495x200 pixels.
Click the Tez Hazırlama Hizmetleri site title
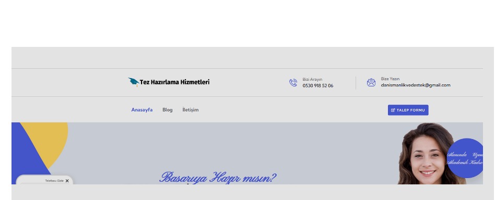click(x=174, y=82)
